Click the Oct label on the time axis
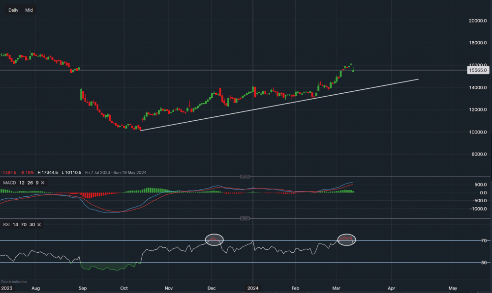 coord(124,288)
